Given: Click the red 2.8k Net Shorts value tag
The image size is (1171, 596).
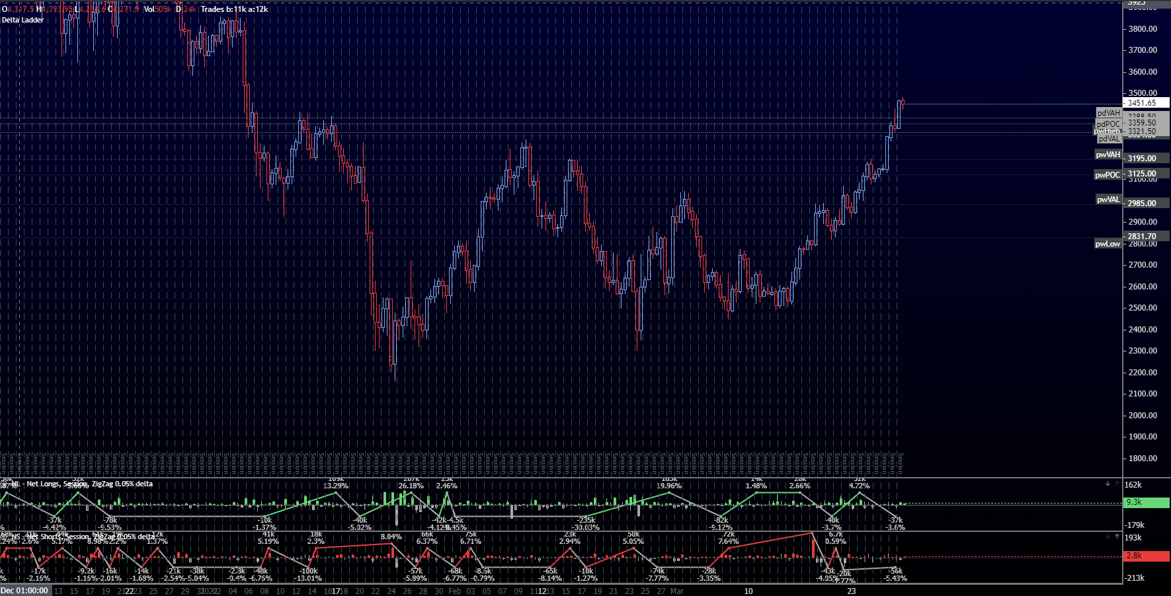Looking at the screenshot, I should 1147,556.
